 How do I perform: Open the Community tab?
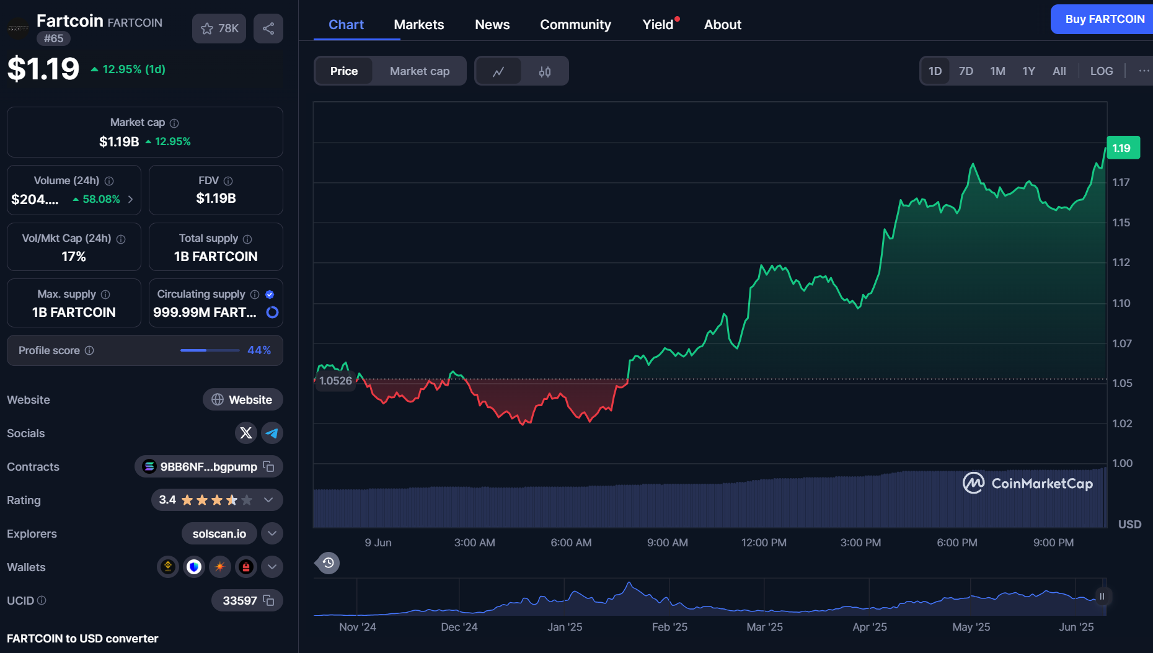575,25
